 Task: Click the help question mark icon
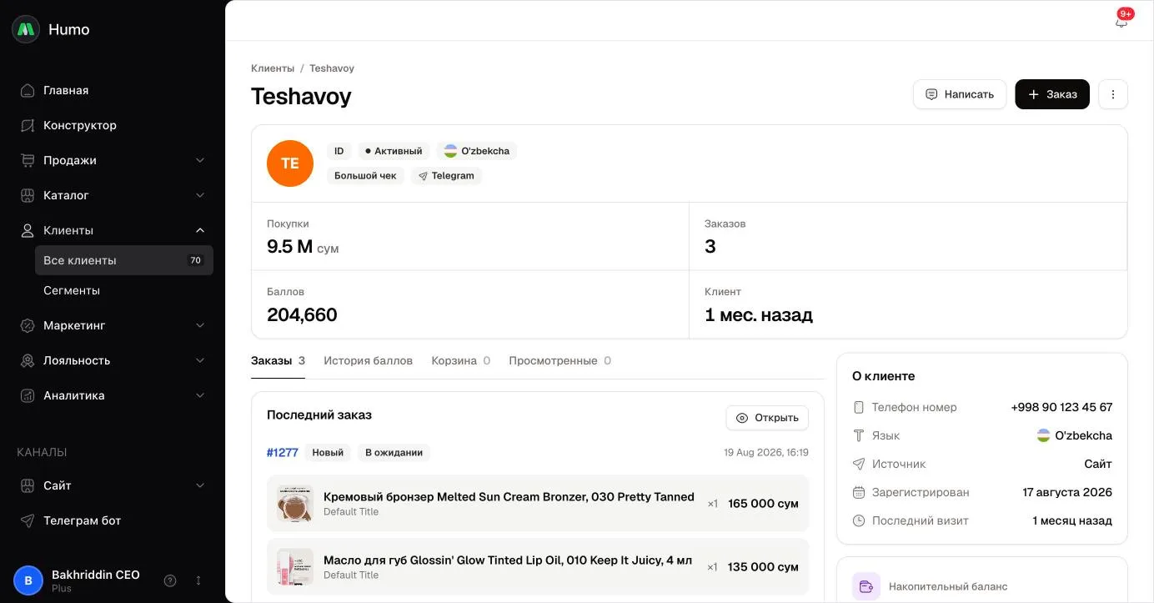[170, 580]
